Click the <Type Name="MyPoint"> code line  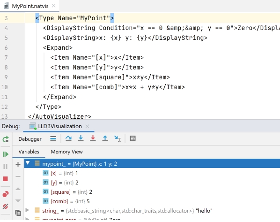tap(74, 18)
